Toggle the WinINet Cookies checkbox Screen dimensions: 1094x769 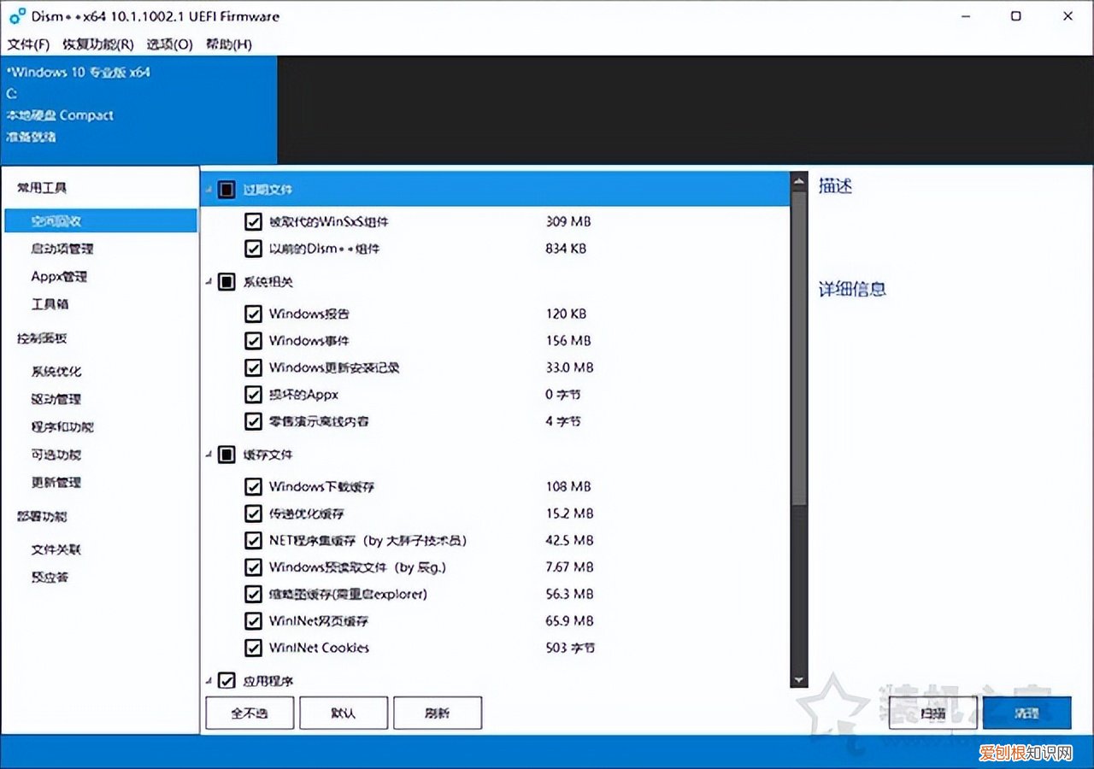(x=253, y=648)
